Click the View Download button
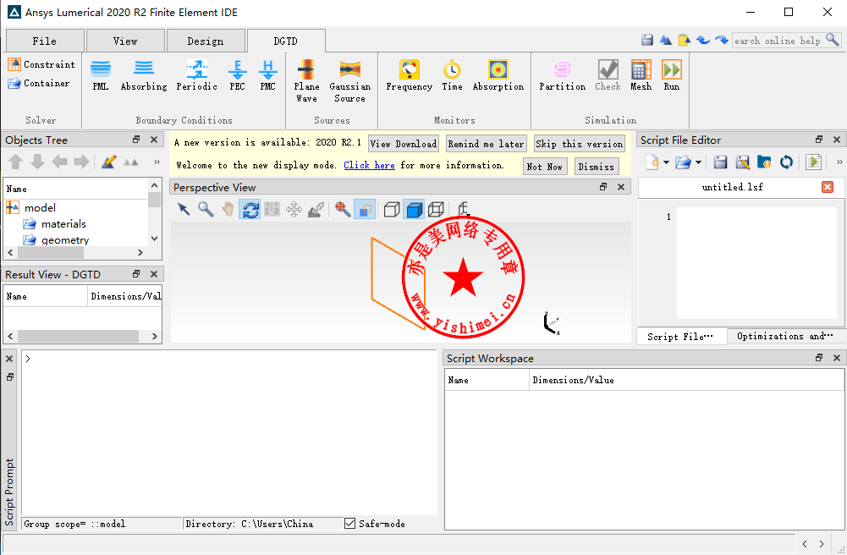 (x=404, y=144)
